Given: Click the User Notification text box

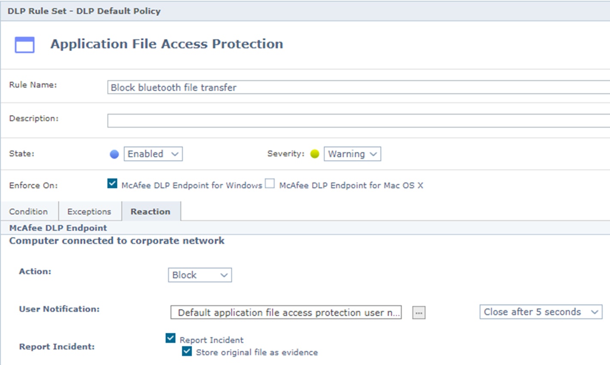Looking at the screenshot, I should 286,313.
